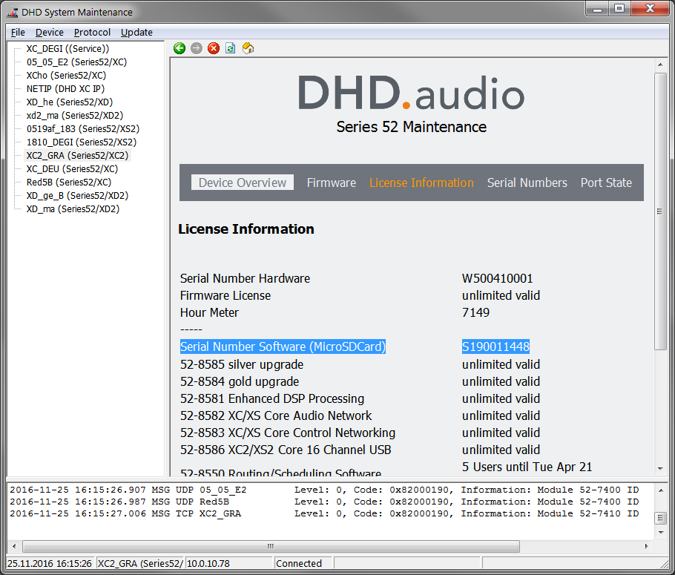Viewport: 675px width, 575px height.
Task: Click the Home icon in toolbar
Action: 248,48
